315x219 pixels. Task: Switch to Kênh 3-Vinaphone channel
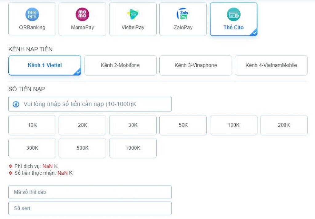[x=196, y=65]
